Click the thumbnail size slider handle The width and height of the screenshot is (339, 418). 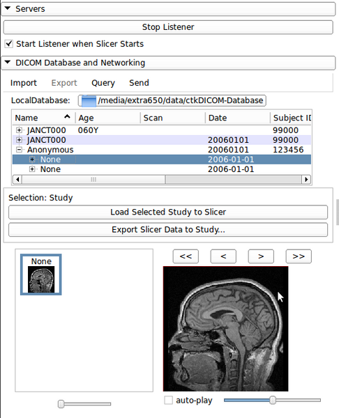tap(61, 404)
